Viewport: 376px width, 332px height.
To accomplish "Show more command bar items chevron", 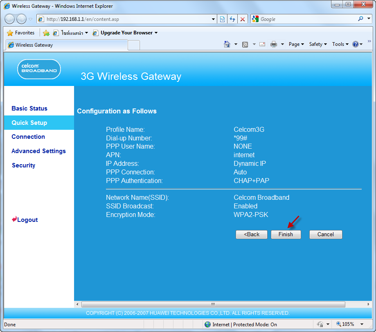I will click(369, 41).
